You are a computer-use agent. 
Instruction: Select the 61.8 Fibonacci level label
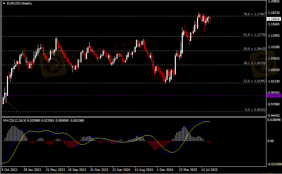click(255, 35)
